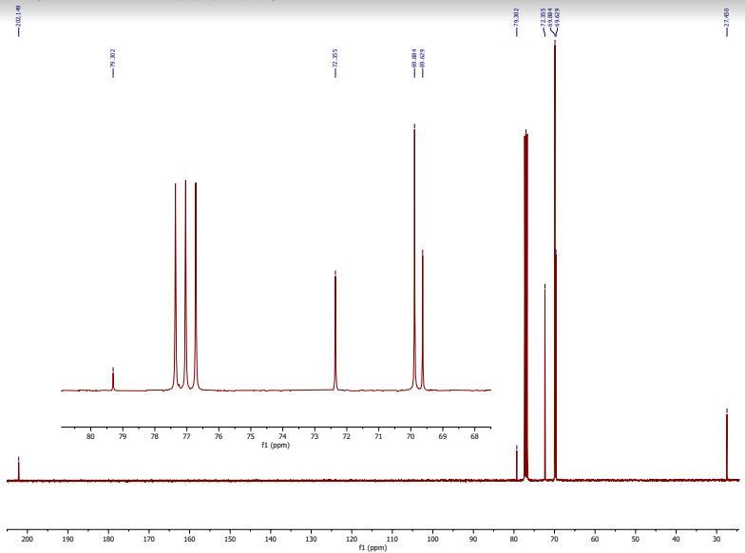Click the 74 tick on the inset axis
745x553 pixels.
pyautogui.click(x=282, y=436)
